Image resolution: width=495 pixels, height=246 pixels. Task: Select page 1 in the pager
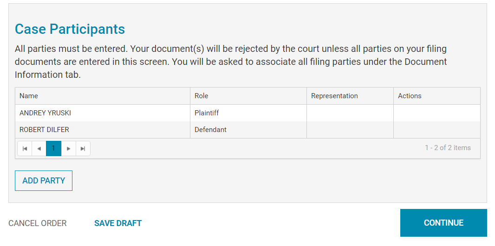pyautogui.click(x=54, y=149)
